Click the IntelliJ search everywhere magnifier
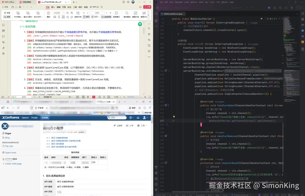The image size is (305, 196). (x=286, y=8)
